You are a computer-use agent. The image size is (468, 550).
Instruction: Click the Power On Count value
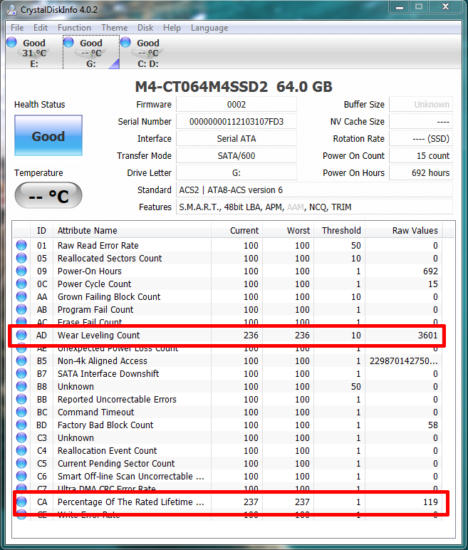click(x=421, y=156)
